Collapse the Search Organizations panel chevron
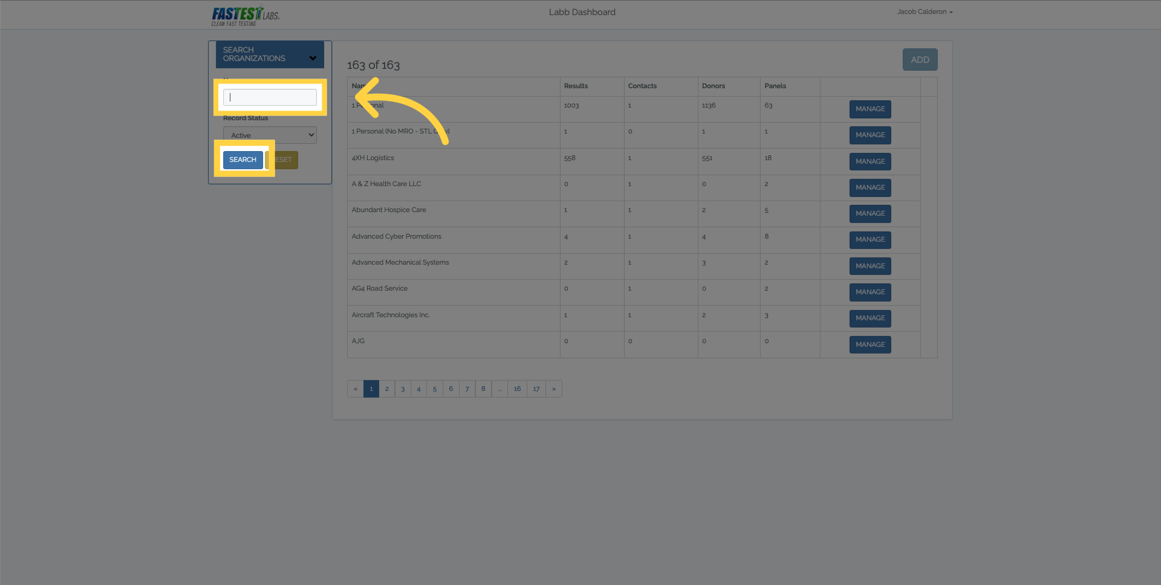The width and height of the screenshot is (1161, 585). pyautogui.click(x=313, y=58)
